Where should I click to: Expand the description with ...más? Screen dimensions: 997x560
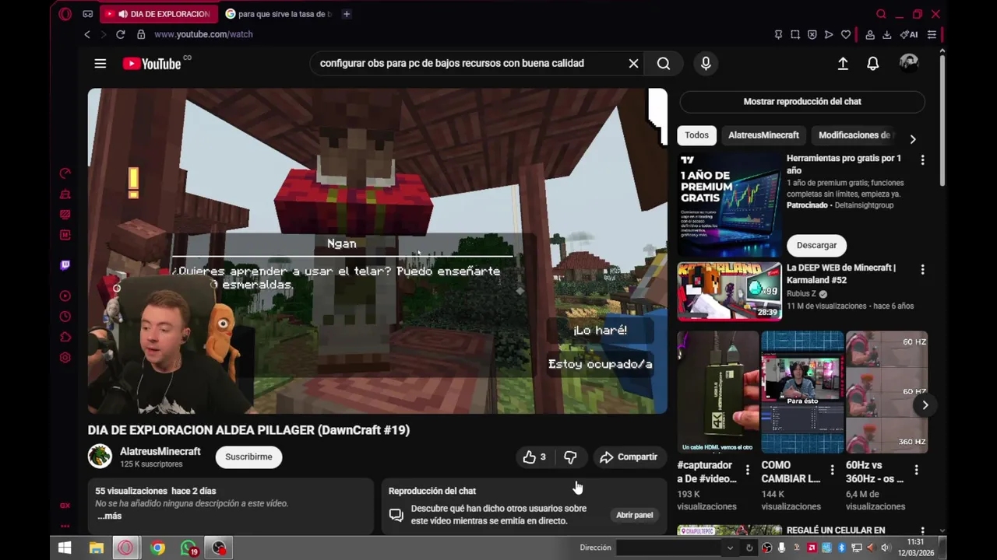point(109,516)
